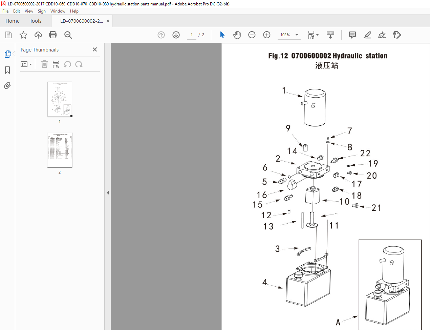Open the Sign document pen tool
The image size is (430, 330).
[382, 35]
